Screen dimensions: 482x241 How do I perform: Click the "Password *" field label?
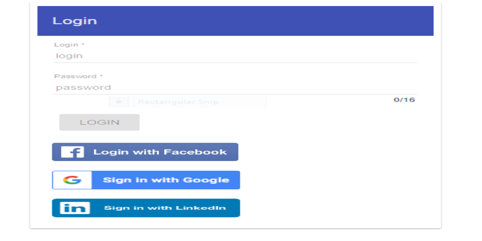(x=78, y=76)
